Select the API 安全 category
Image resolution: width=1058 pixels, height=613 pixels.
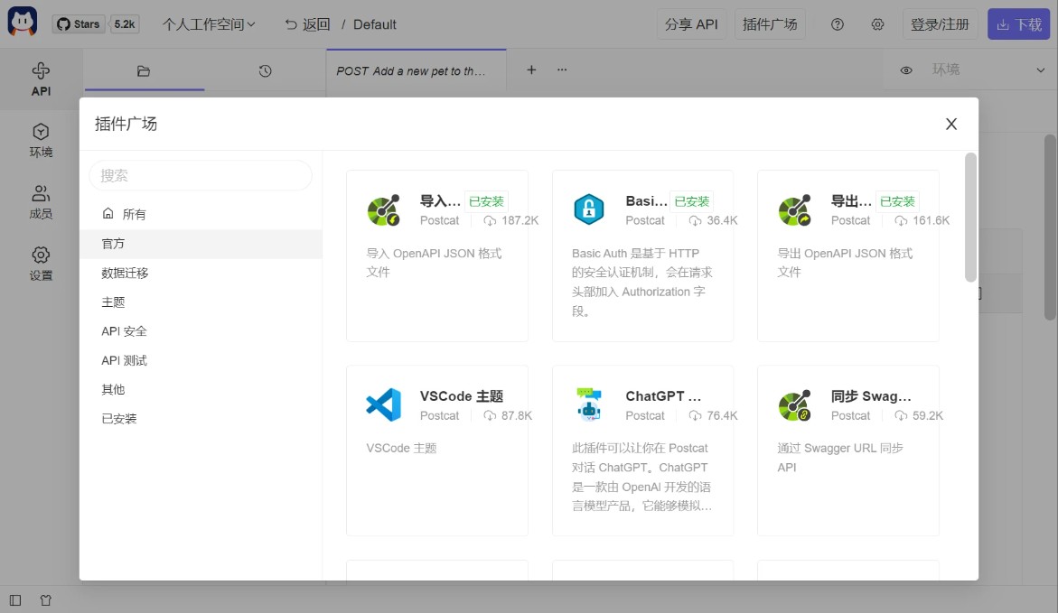click(201, 331)
